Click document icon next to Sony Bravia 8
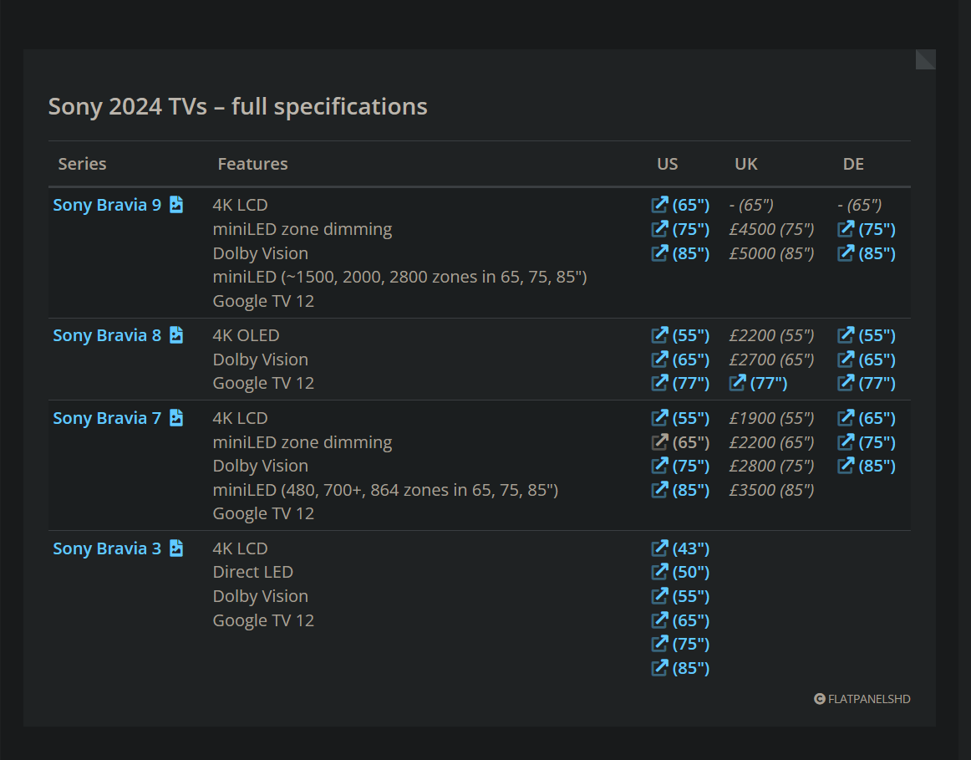Screen dimensions: 971x760 coord(176,335)
